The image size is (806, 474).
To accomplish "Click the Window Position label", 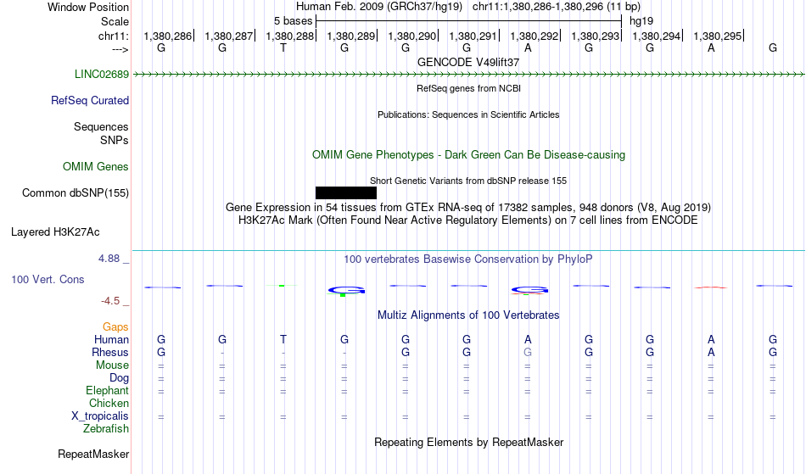I will [88, 7].
